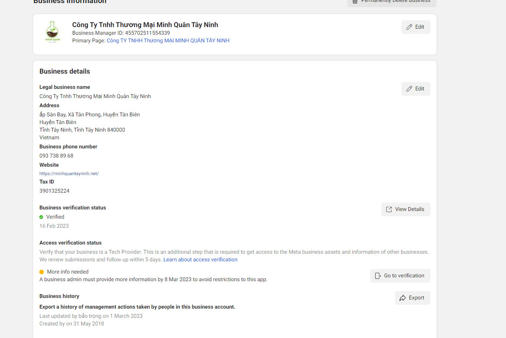Click the legal name value under Legal business name
This screenshot has width=506, height=338.
pyautogui.click(x=95, y=96)
